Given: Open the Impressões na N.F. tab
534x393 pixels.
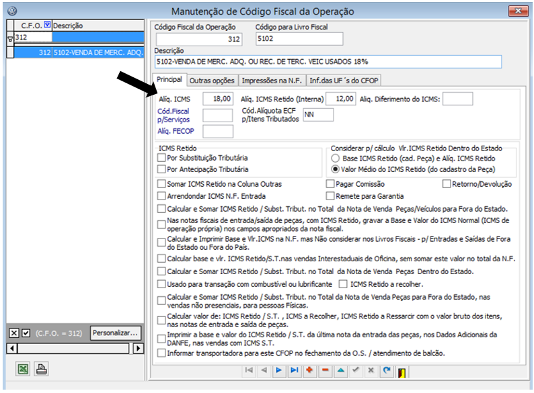Looking at the screenshot, I should coord(272,81).
